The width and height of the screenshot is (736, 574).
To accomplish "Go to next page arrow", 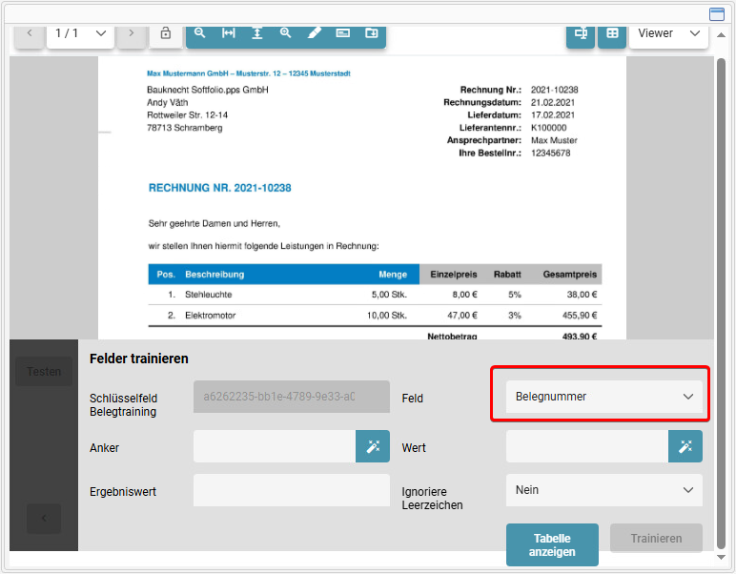I will coord(131,33).
